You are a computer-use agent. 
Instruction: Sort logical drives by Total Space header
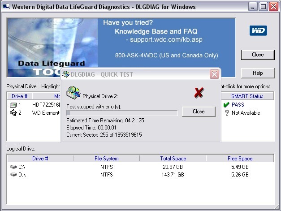point(173,159)
